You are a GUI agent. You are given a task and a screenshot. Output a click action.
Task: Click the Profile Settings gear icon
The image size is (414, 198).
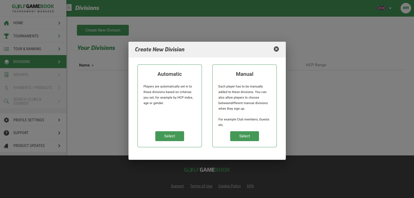(6, 120)
